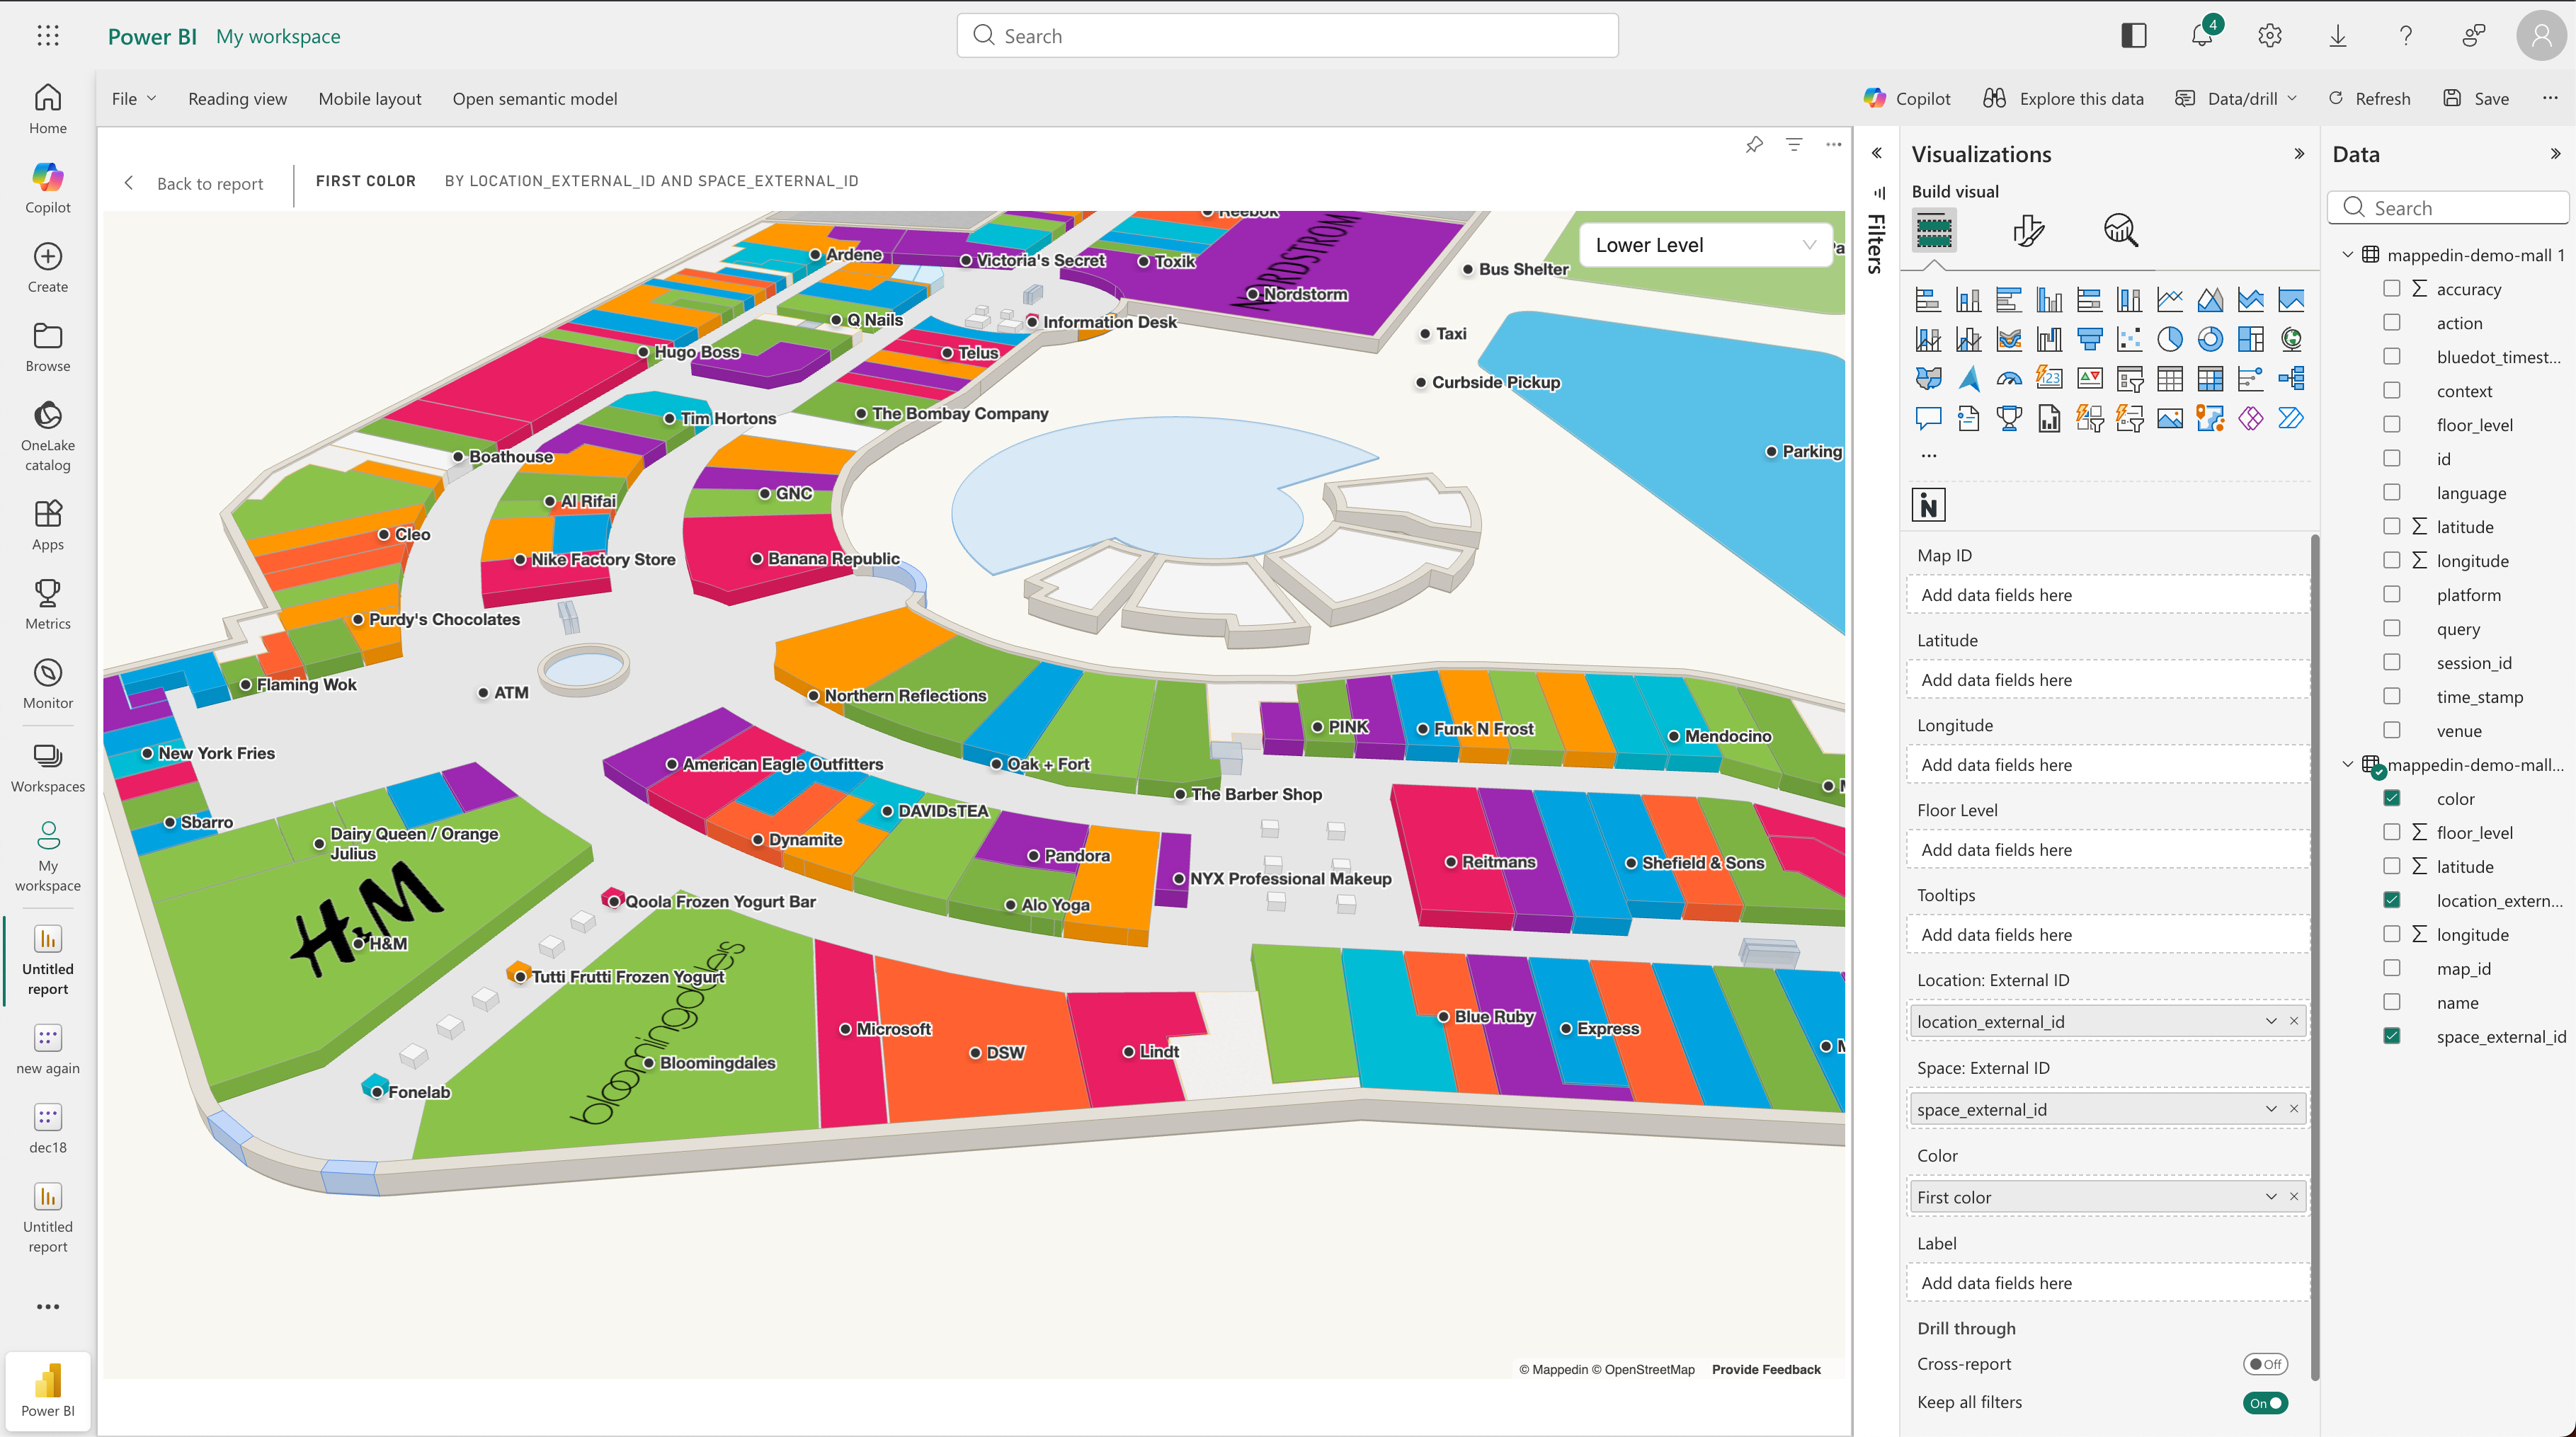This screenshot has height=1437, width=2576.
Task: Uncheck the color field checkbox
Action: [2391, 798]
